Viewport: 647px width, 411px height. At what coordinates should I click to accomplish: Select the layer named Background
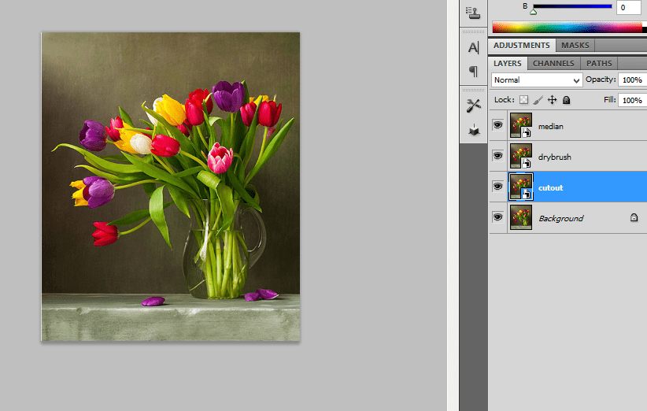[560, 218]
